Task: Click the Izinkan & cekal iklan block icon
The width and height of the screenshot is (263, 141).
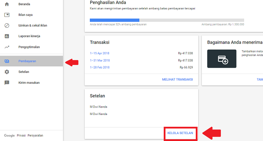Action: click(7, 25)
